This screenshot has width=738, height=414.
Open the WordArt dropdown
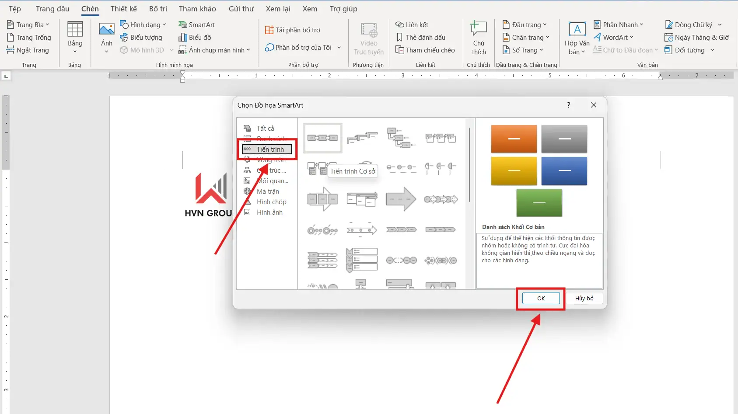[614, 38]
